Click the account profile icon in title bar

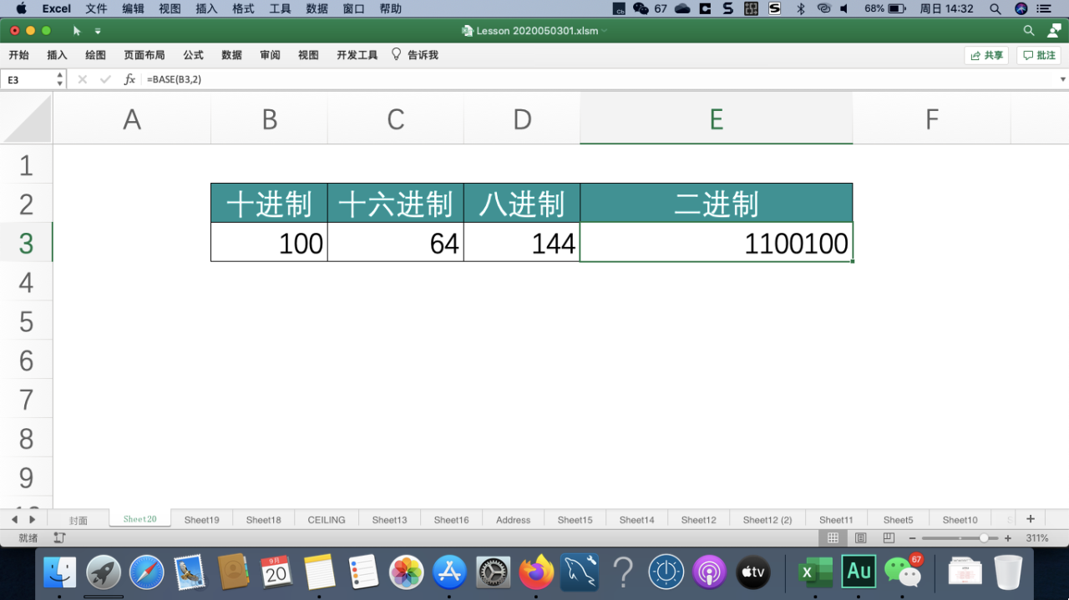1054,31
